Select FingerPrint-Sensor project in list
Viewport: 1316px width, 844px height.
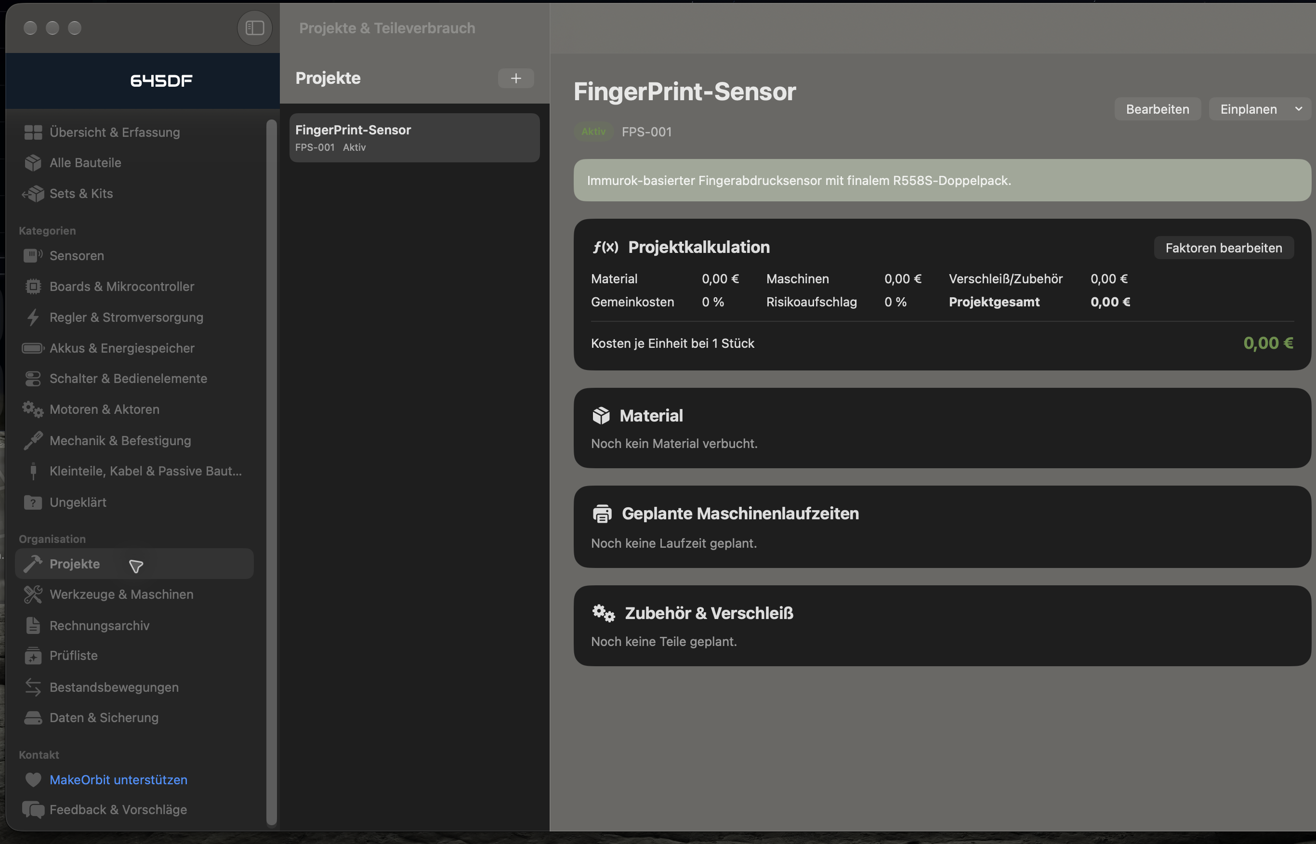point(414,138)
